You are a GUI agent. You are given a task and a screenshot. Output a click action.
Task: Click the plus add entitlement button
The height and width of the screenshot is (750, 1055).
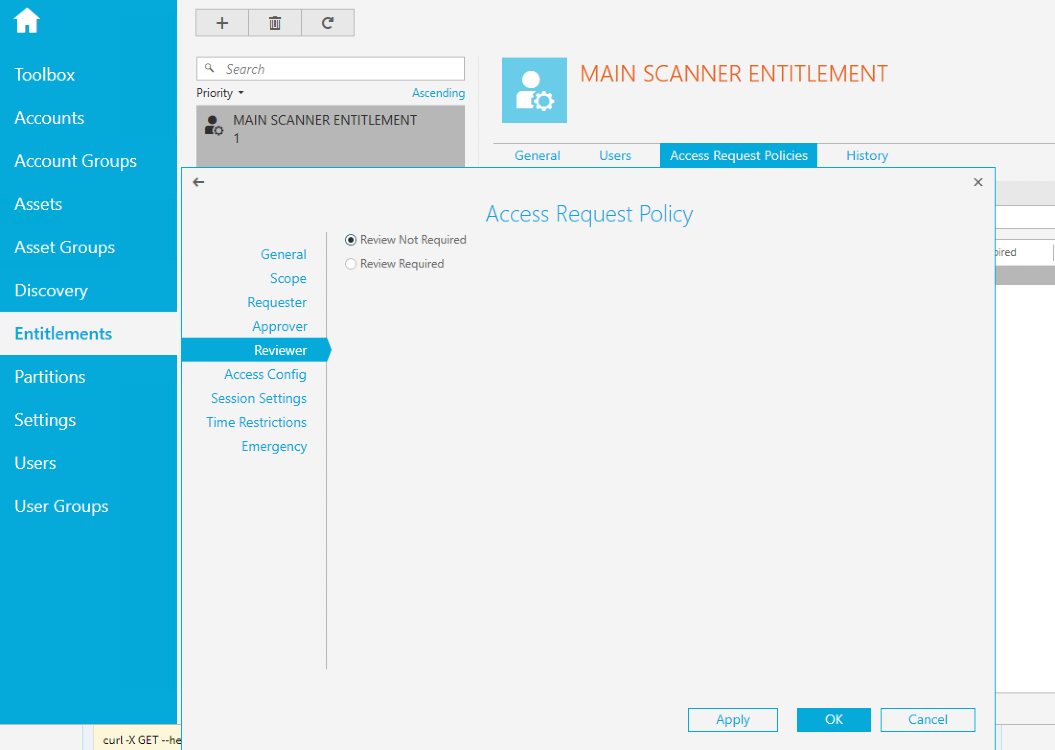pyautogui.click(x=222, y=23)
